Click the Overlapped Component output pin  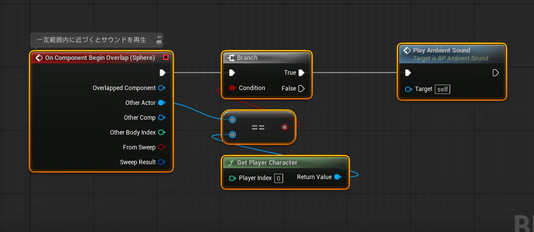[162, 88]
